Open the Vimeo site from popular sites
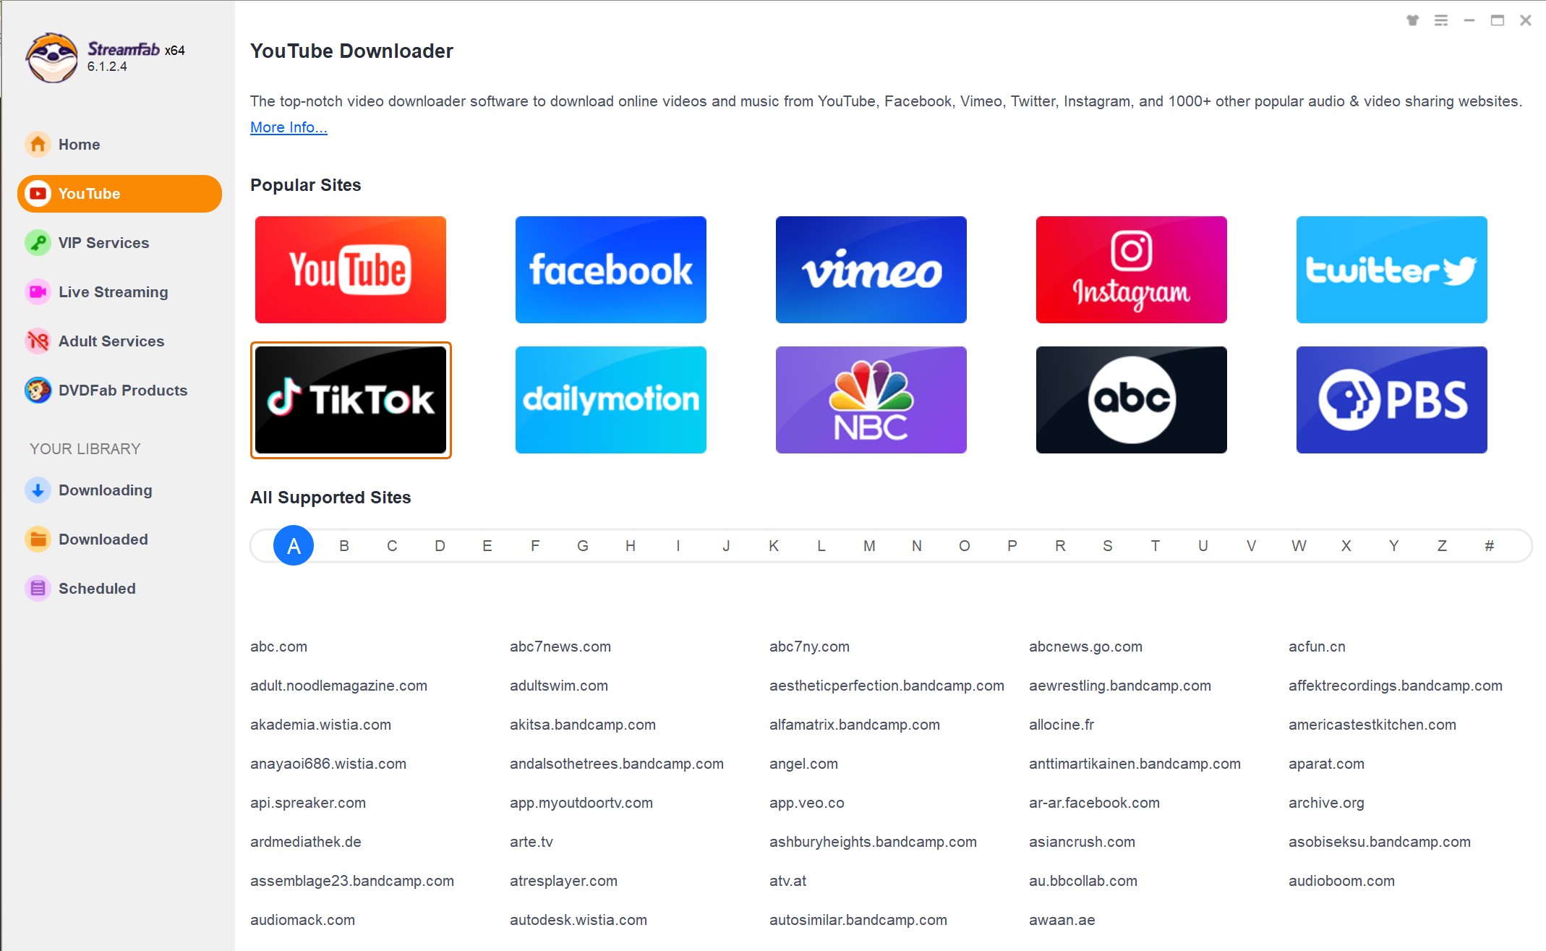The width and height of the screenshot is (1546, 951). [x=871, y=270]
